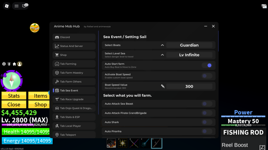
Task: Open Tab Stats & ESP
Action: [74, 117]
